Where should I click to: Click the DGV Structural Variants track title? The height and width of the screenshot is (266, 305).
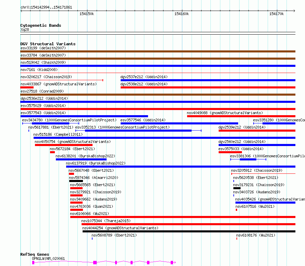point(48,44)
